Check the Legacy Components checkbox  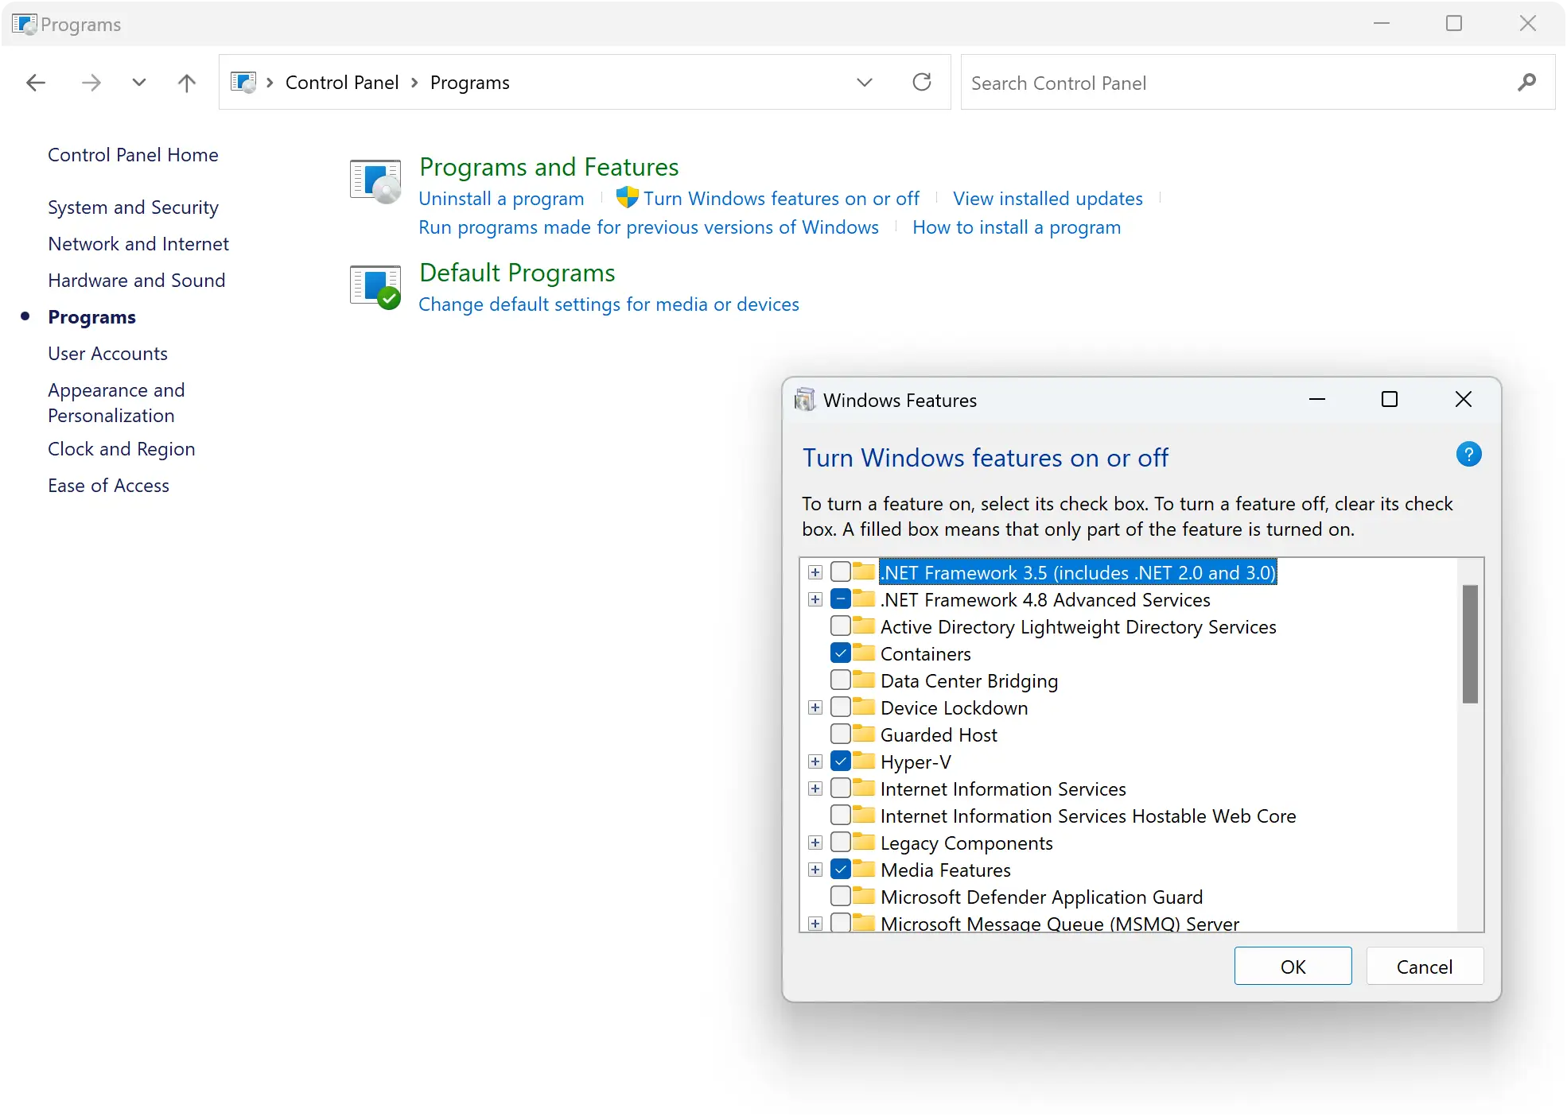tap(841, 842)
